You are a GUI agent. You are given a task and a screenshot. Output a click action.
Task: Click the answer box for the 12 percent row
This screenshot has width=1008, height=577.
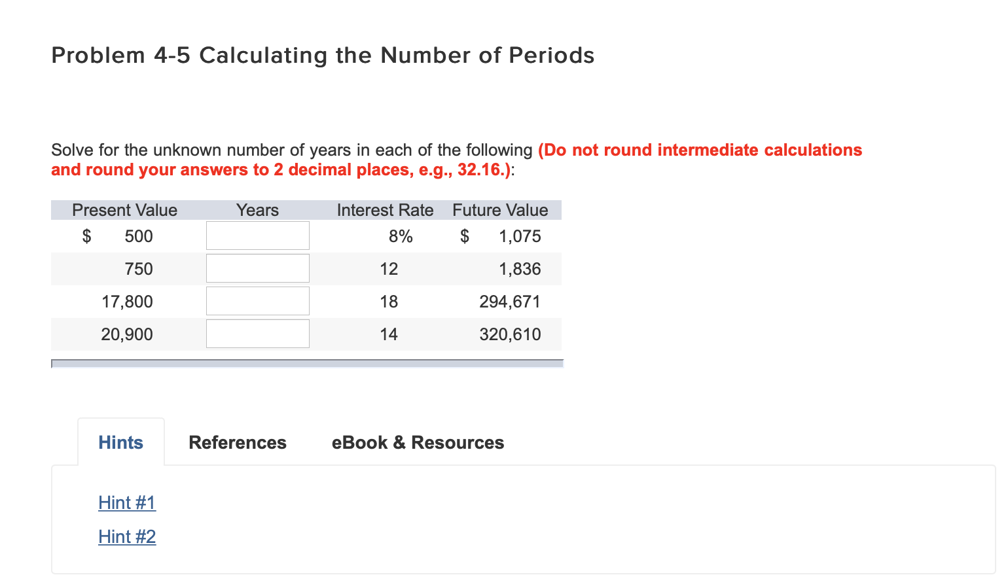click(x=257, y=268)
